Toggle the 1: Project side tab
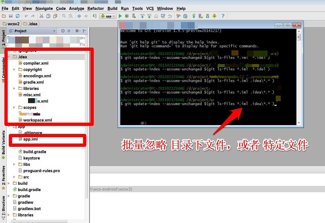Image resolution: width=325 pixels, height=223 pixels. point(3,40)
